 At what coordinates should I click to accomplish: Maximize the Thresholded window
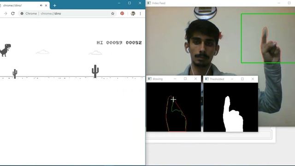(x=242, y=79)
